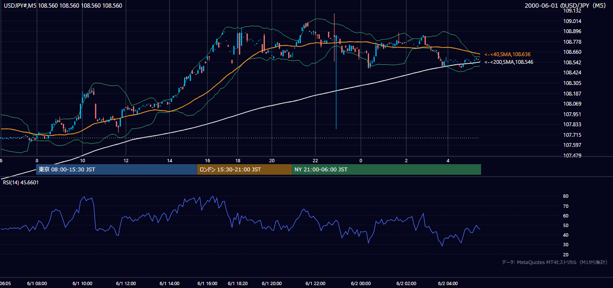Click the RSI scale value 70
Viewport: 613px width, 288px height.
(566, 206)
